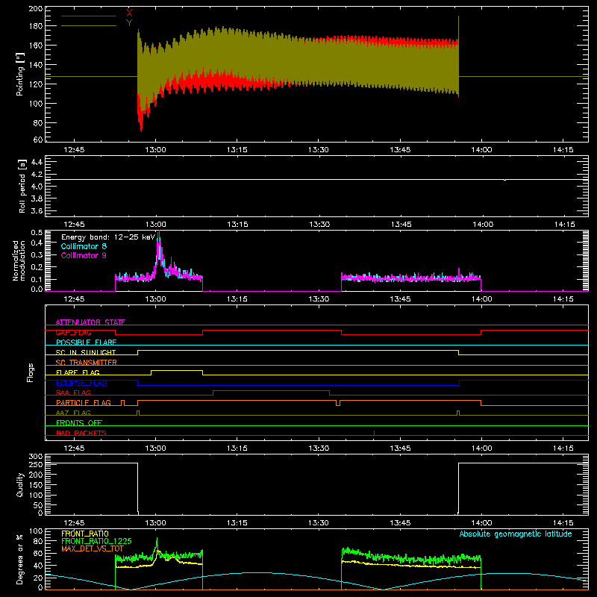Select the "Collimator 8" legend entry
Viewport: 597px width, 597px height.
[x=84, y=246]
